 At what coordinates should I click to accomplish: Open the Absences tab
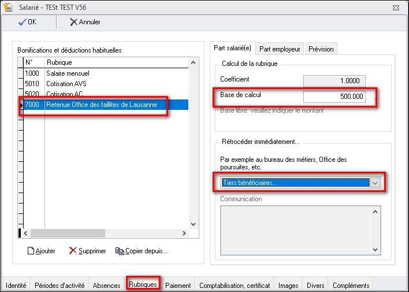pyautogui.click(x=106, y=285)
